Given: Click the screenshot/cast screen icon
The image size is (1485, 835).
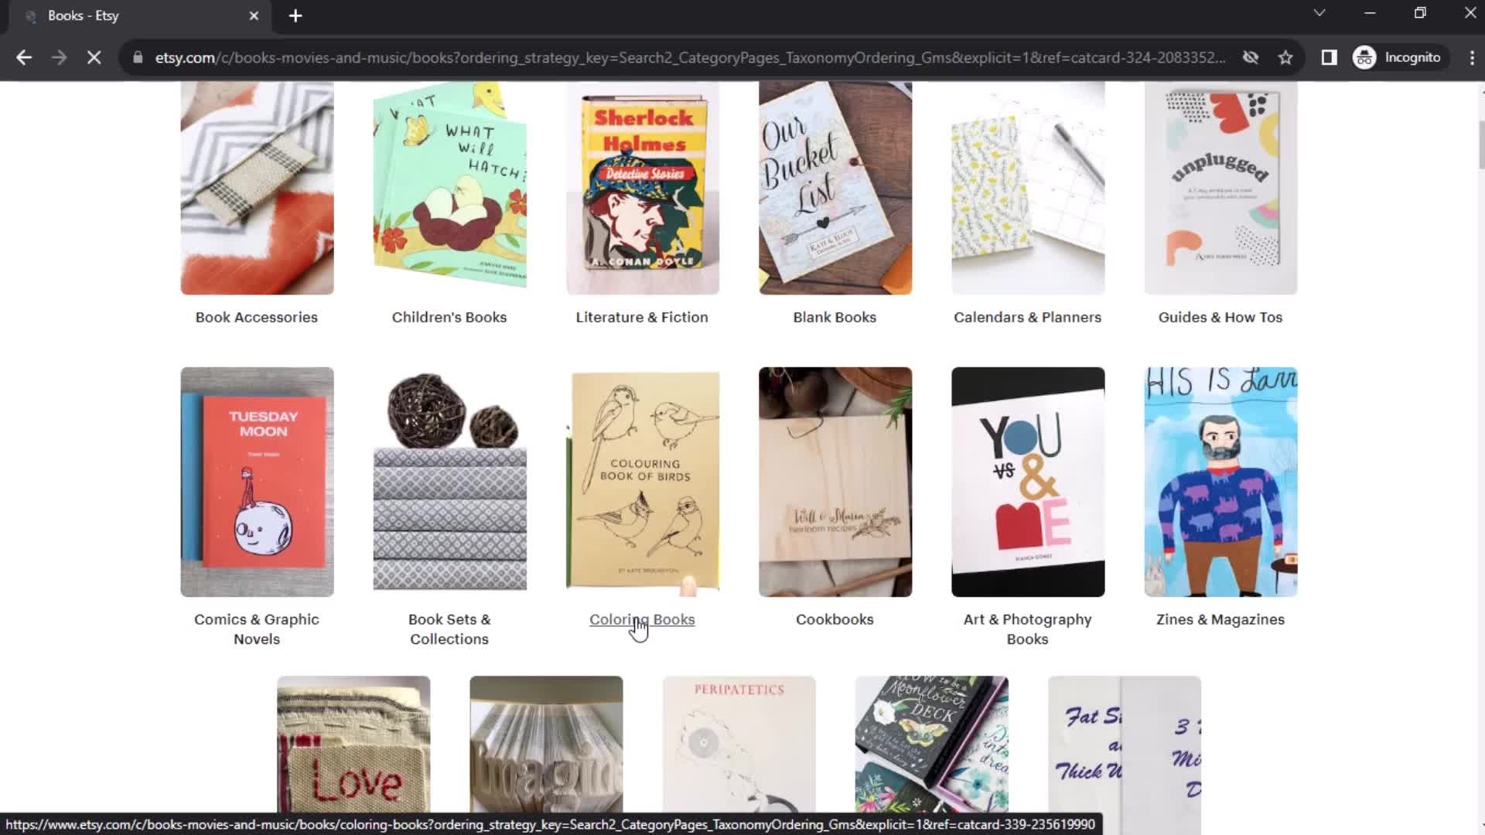Looking at the screenshot, I should click(1329, 56).
